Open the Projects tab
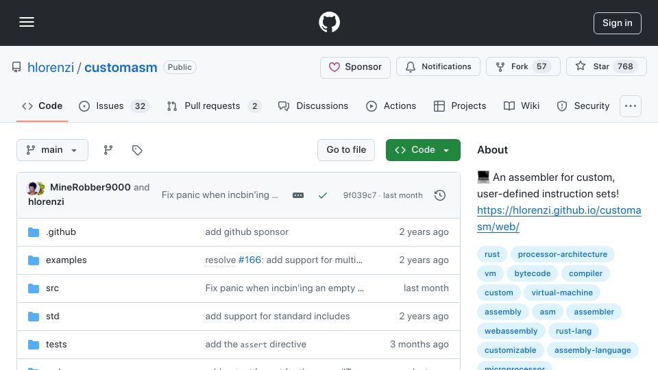658x370 pixels. pos(460,106)
